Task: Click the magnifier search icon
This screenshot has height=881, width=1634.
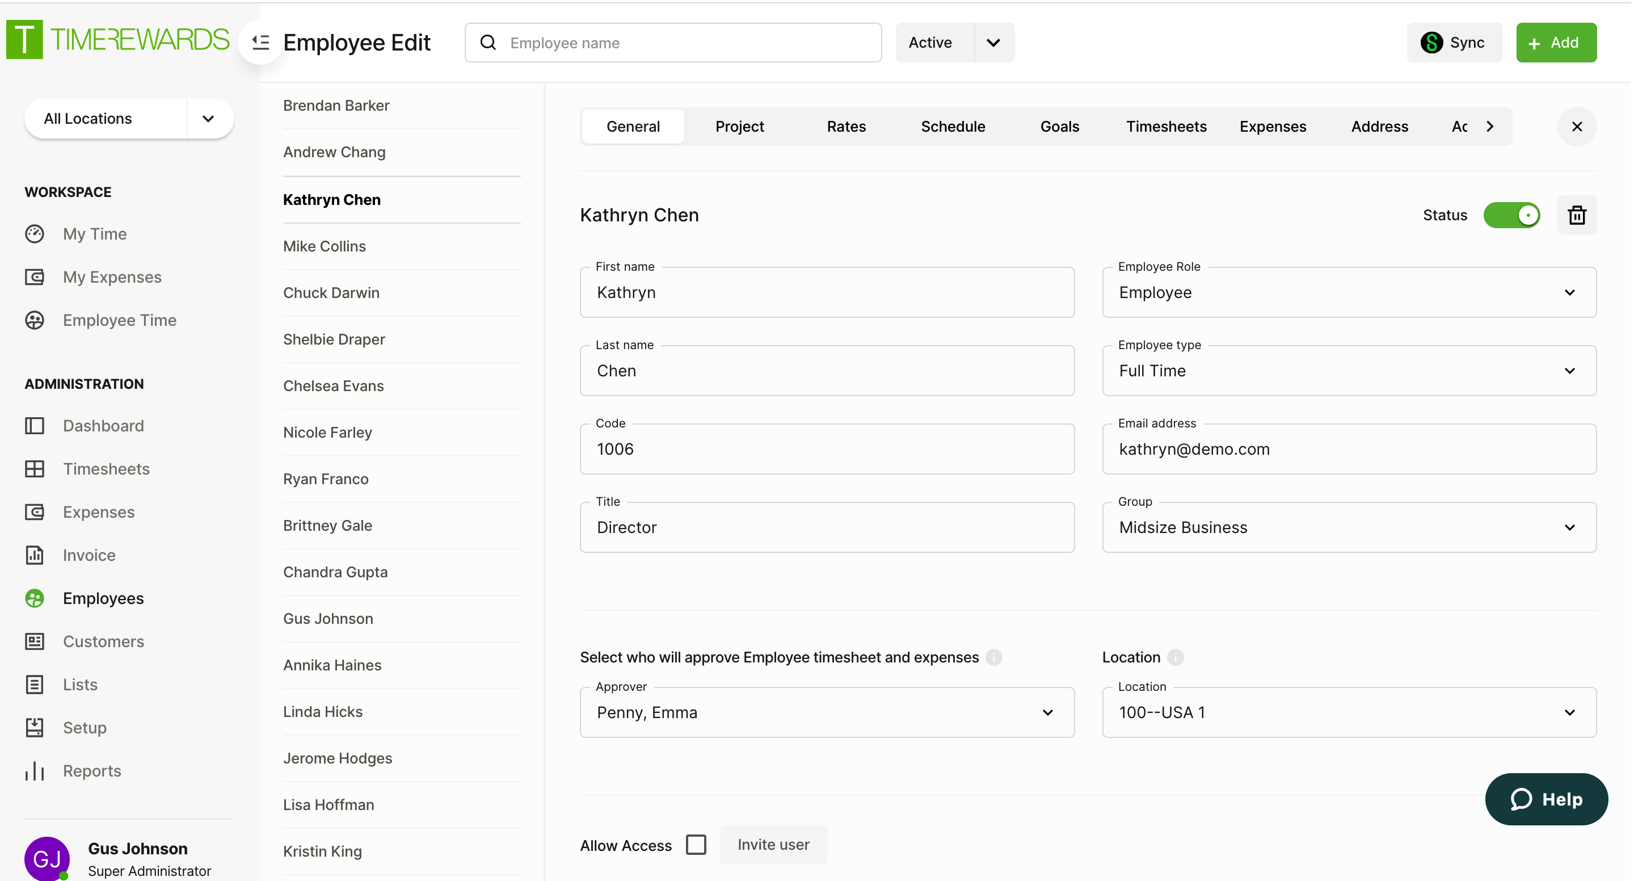Action: [488, 43]
